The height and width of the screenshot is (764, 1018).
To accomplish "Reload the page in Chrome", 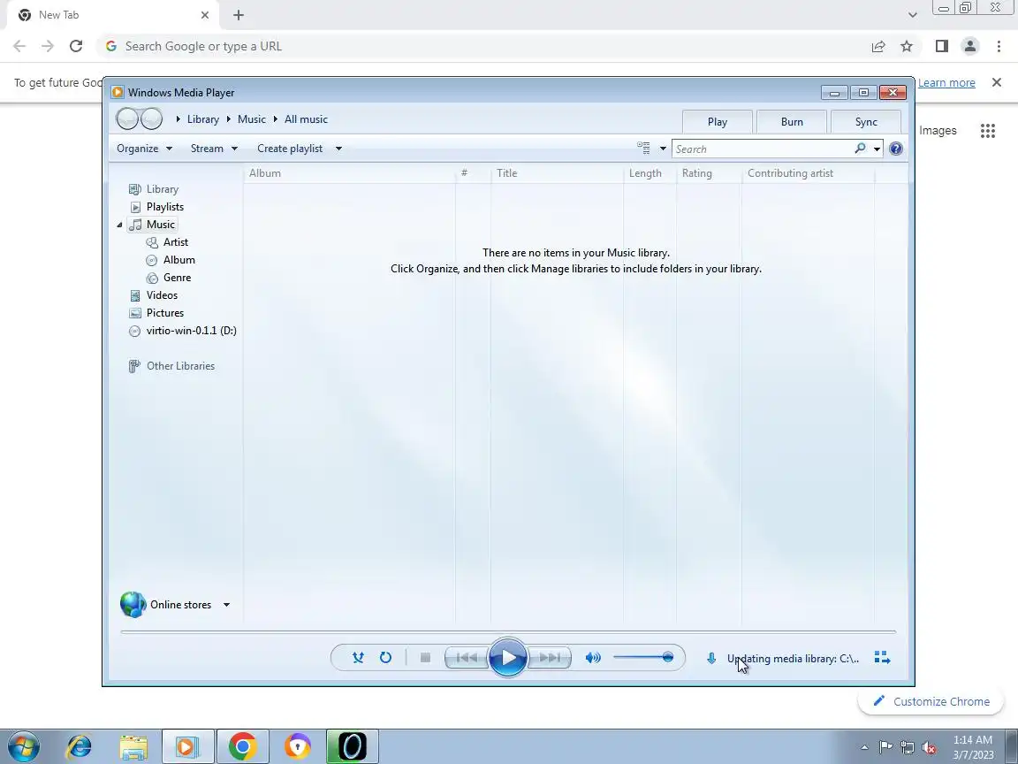I will point(76,46).
